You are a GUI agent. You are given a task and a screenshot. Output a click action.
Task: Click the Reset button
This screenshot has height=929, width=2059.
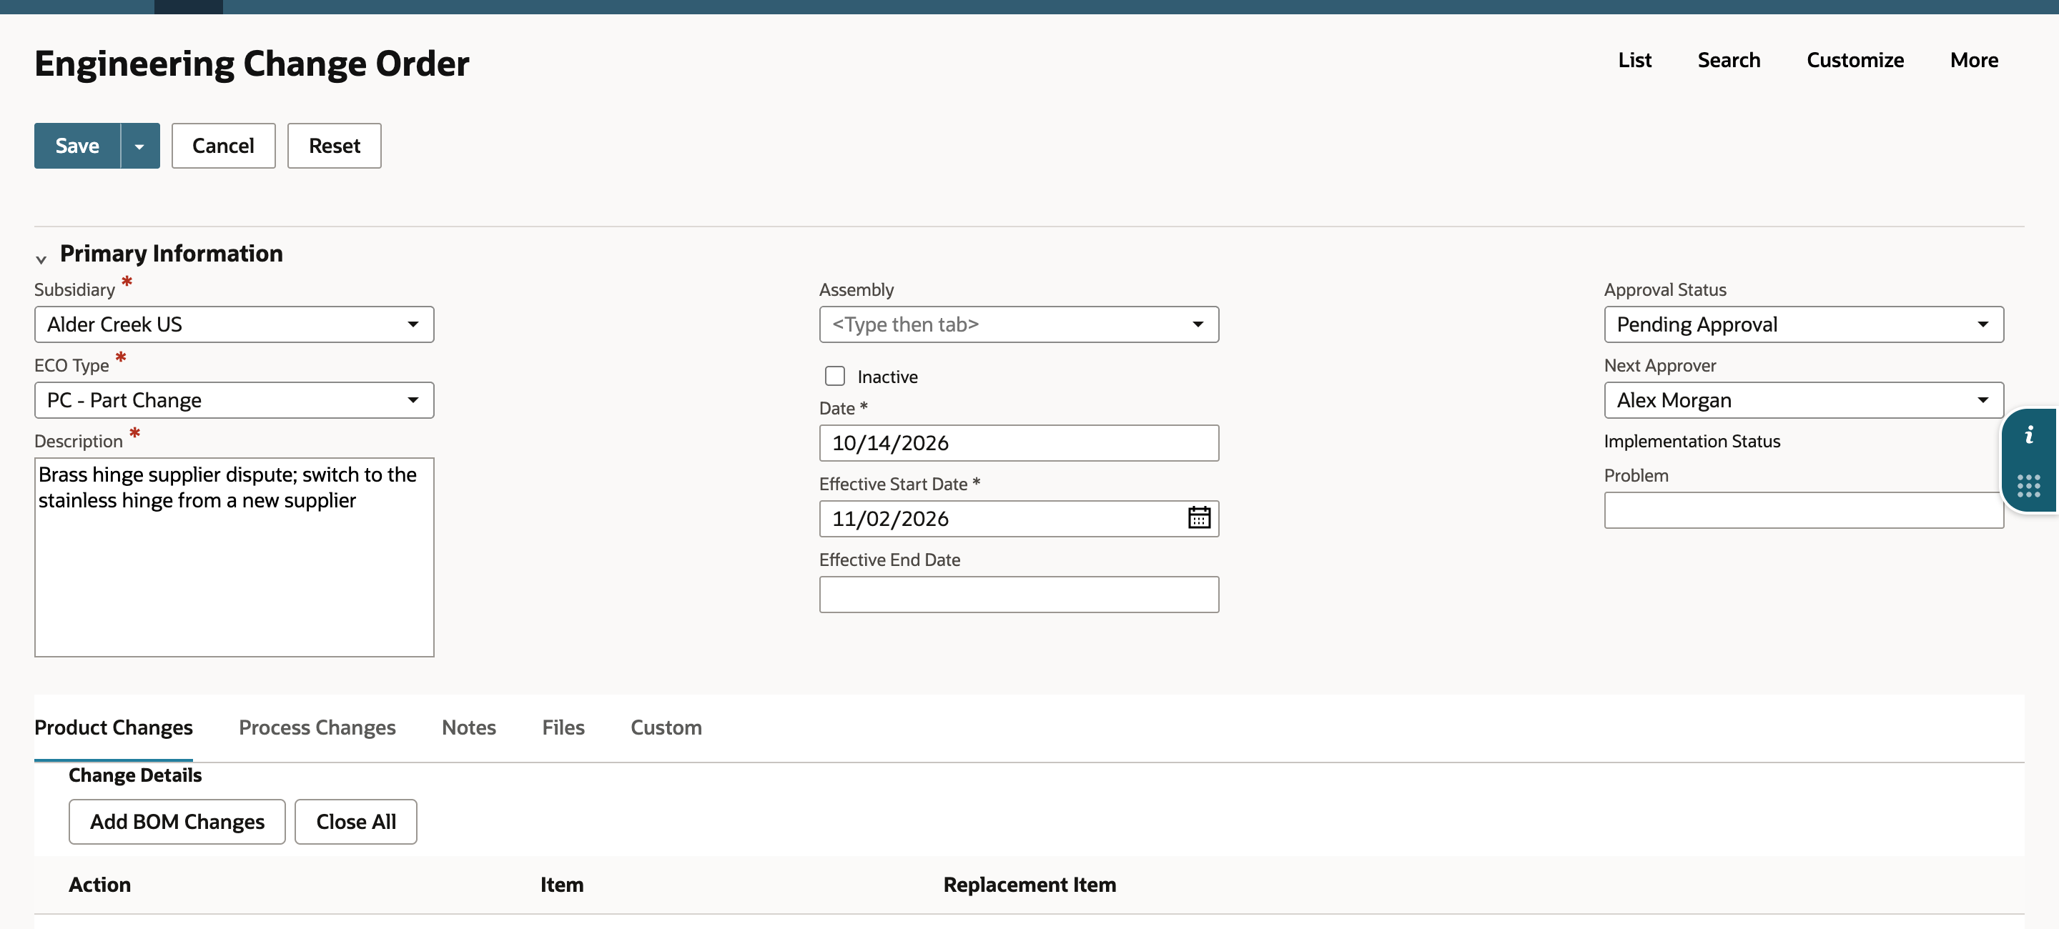coord(334,146)
